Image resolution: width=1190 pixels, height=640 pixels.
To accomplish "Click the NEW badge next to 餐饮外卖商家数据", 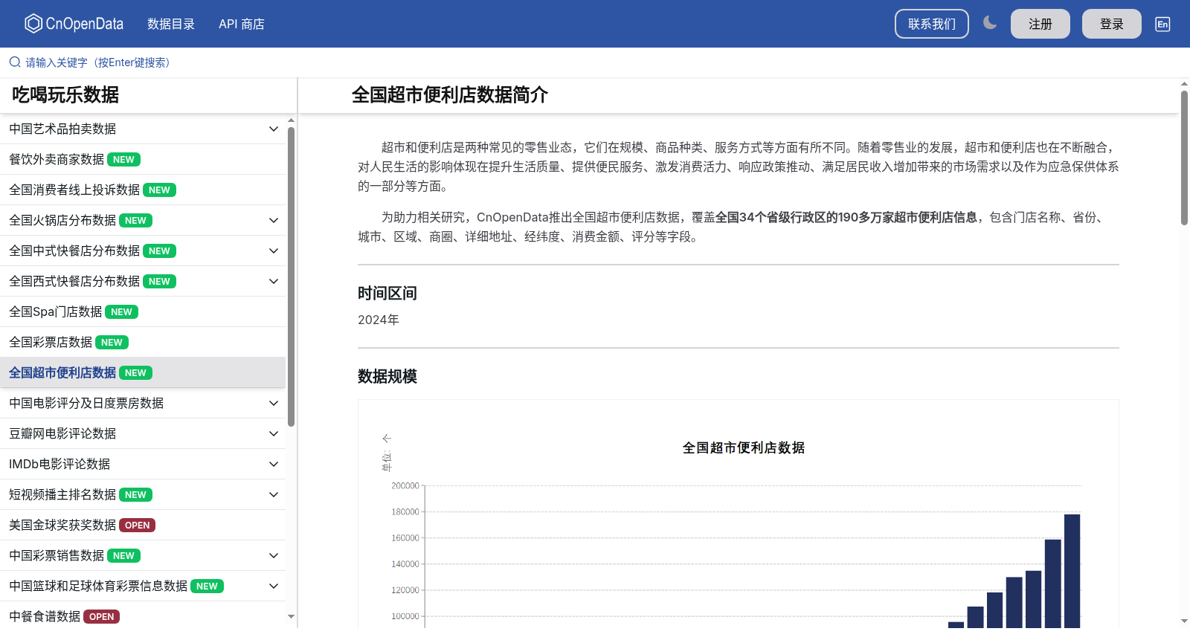I will pyautogui.click(x=123, y=160).
